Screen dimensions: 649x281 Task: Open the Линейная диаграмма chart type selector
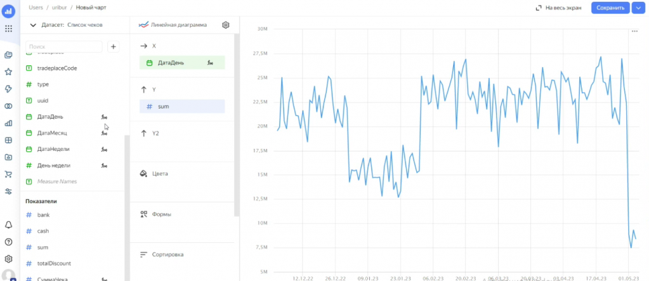tap(173, 25)
